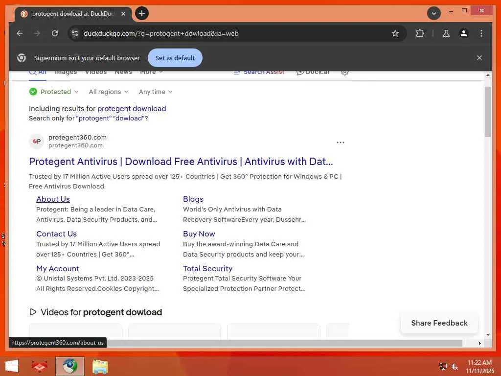Open the Blogs sitelink
This screenshot has width=501, height=376.
[193, 199]
